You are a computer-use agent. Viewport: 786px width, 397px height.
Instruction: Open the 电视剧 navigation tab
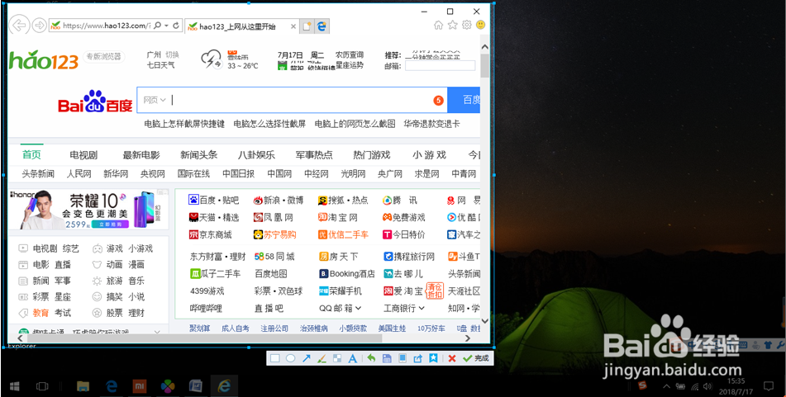pyautogui.click(x=83, y=154)
